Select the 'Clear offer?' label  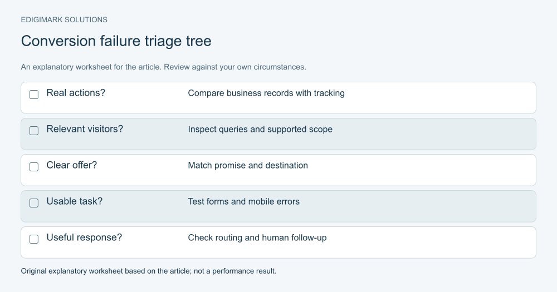[71, 165]
